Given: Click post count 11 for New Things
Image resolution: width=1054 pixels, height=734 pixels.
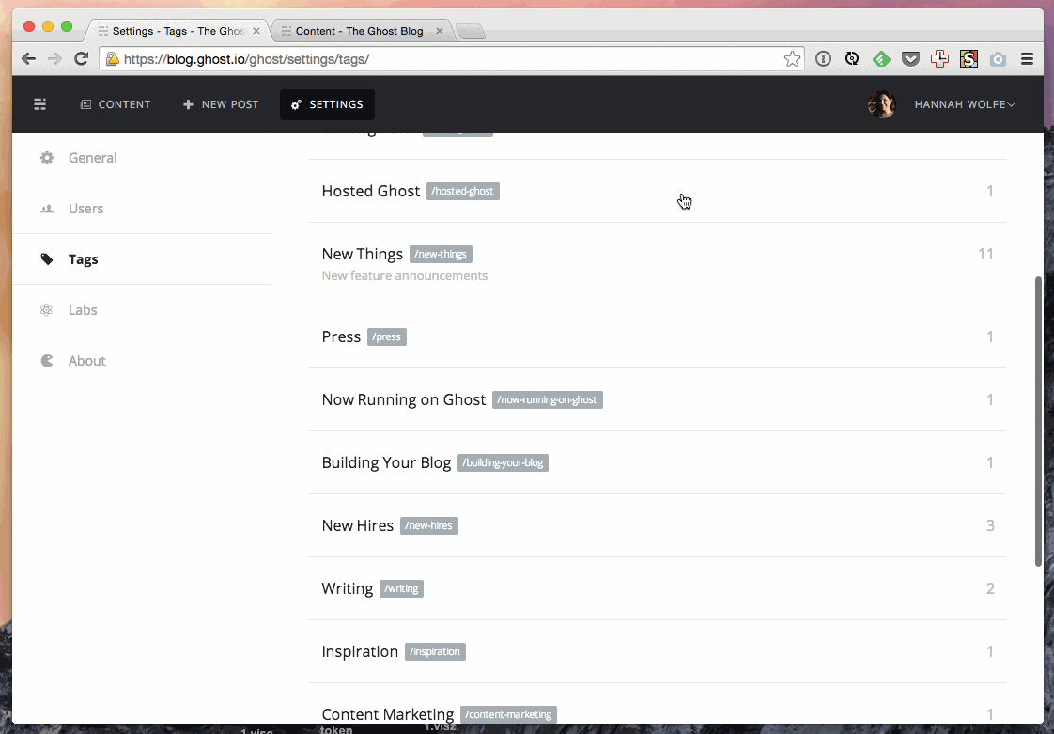Looking at the screenshot, I should tap(985, 255).
